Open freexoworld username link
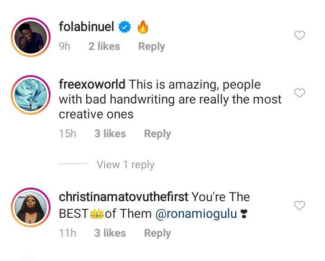Viewport: 325px width, 261px height. tap(92, 84)
